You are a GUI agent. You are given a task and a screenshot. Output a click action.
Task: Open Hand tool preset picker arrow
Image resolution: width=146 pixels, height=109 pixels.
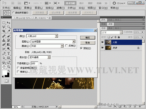(x=9, y=13)
